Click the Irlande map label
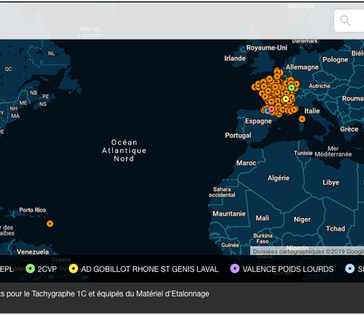Viewport: 364px width, 317px height. pos(235,59)
